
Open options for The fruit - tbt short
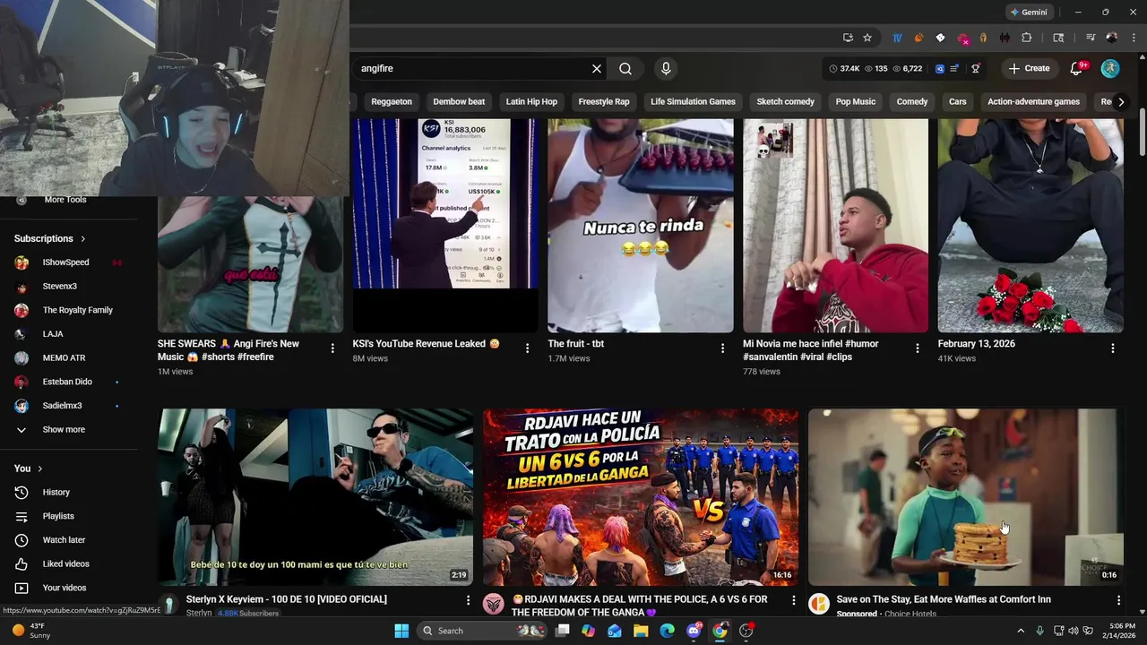pyautogui.click(x=722, y=348)
